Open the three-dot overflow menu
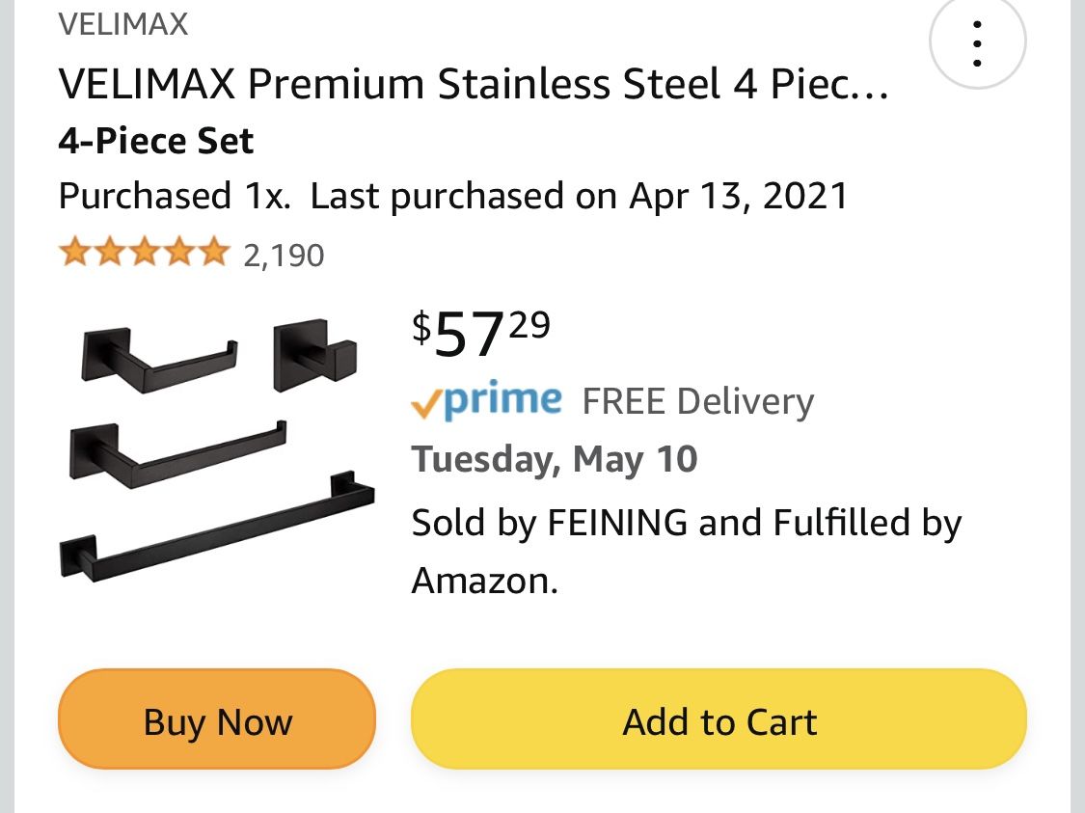Viewport: 1085px width, 813px height. point(977,42)
